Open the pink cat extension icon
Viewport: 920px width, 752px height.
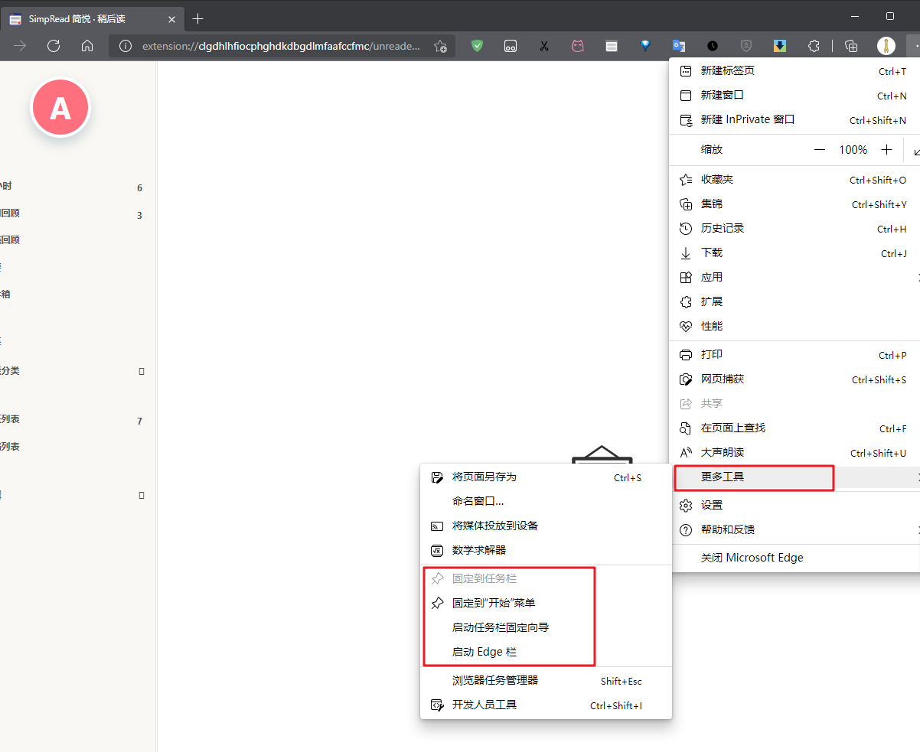click(578, 46)
